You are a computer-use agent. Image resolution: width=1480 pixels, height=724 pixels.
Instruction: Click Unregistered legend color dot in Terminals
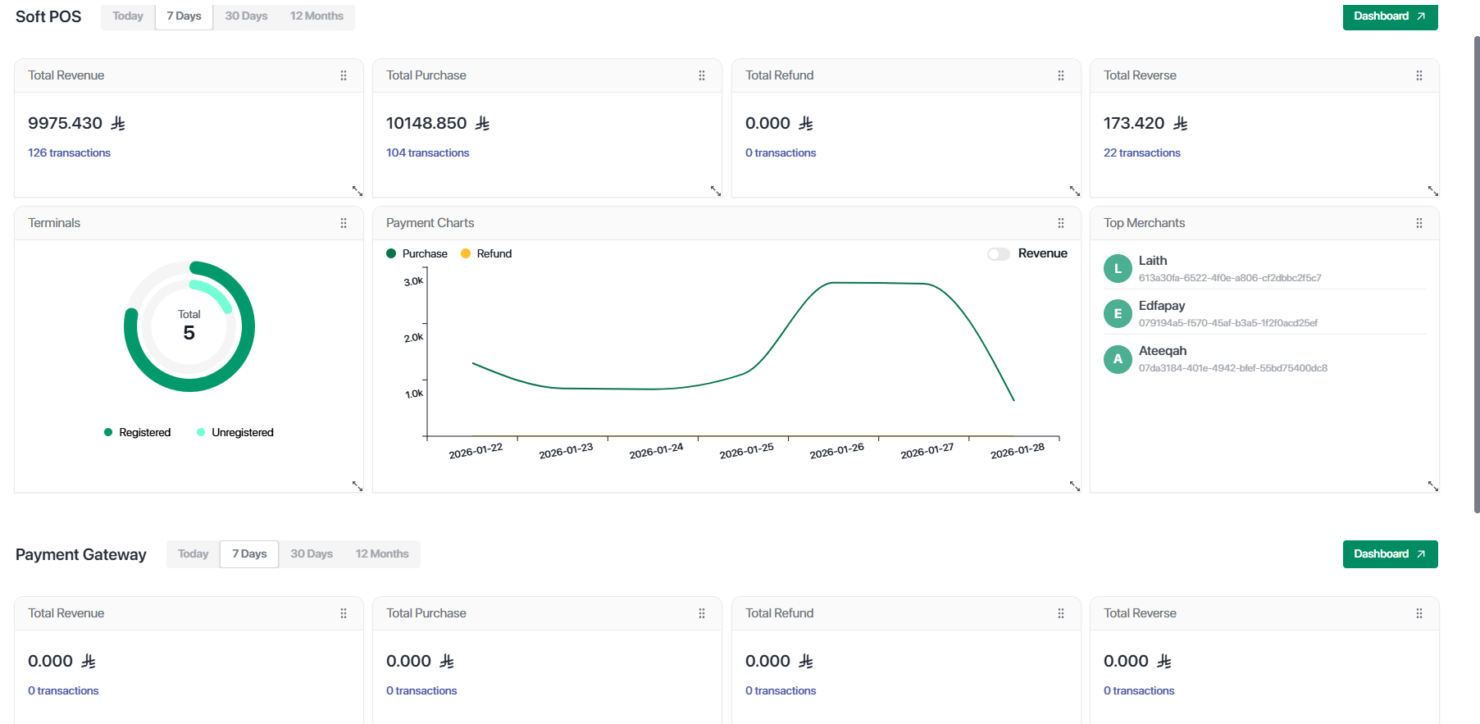pyautogui.click(x=201, y=433)
